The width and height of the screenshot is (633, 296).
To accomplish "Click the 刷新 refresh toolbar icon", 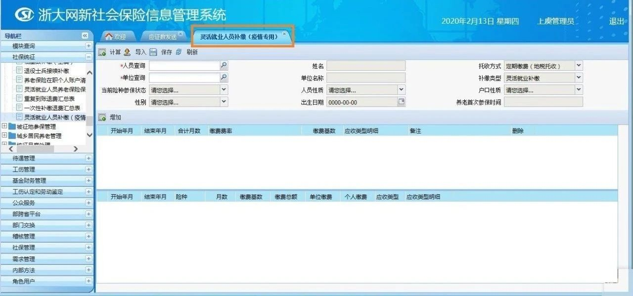I will coord(179,52).
